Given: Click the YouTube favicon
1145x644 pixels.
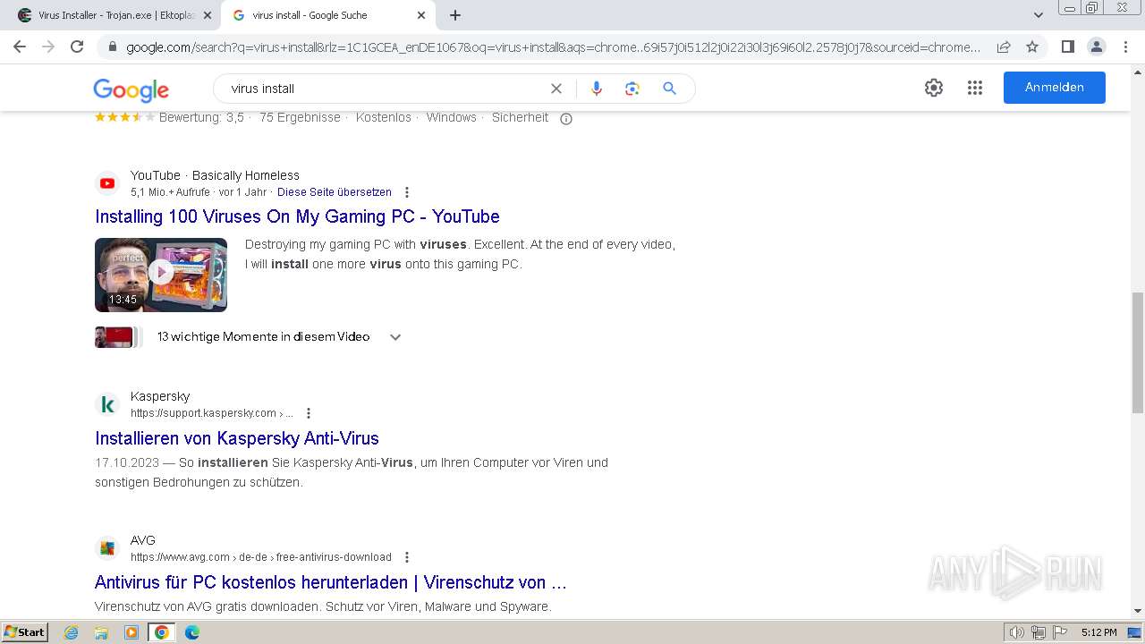Looking at the screenshot, I should click(x=107, y=183).
